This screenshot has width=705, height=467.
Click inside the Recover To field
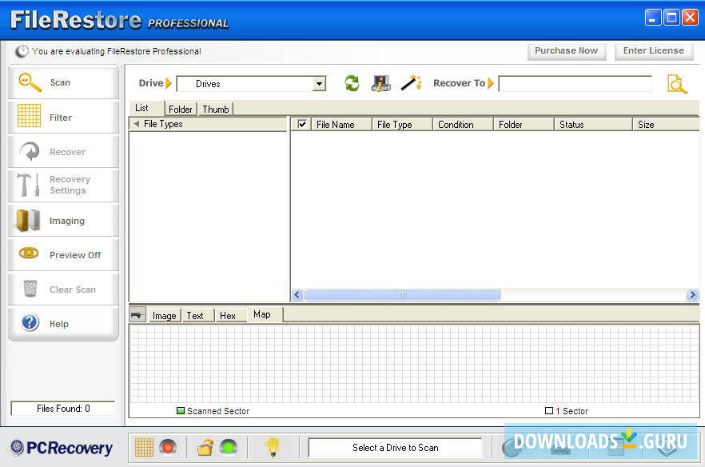pos(576,83)
